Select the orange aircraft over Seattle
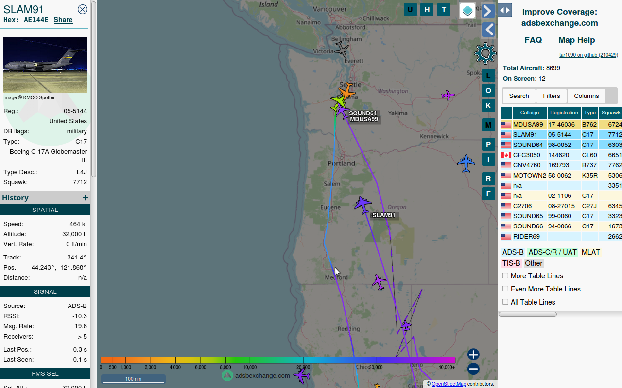This screenshot has height=388, width=622. [347, 91]
